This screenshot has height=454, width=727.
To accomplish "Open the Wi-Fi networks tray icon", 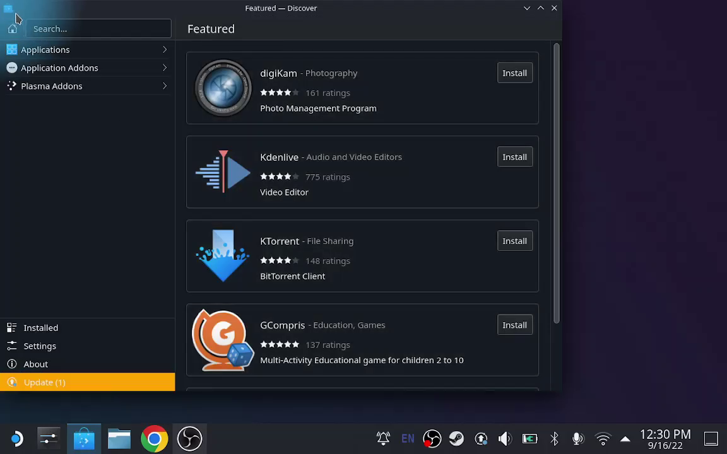I will pos(603,438).
